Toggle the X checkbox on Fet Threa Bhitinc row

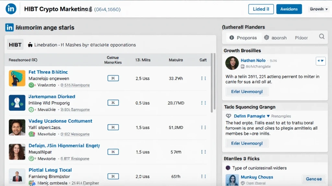click(113, 78)
